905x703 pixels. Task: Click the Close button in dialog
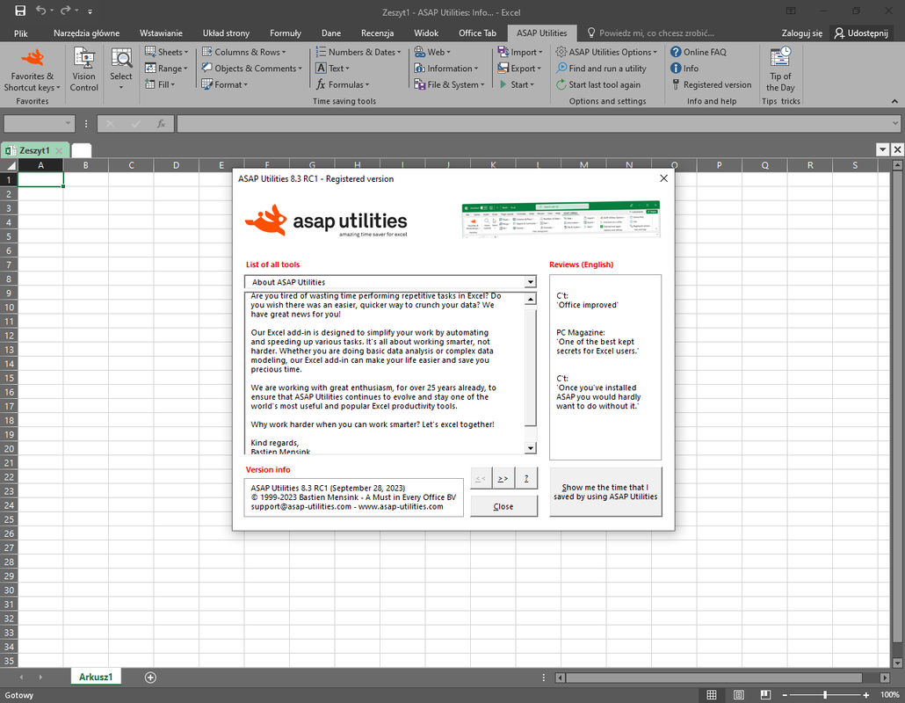point(503,506)
